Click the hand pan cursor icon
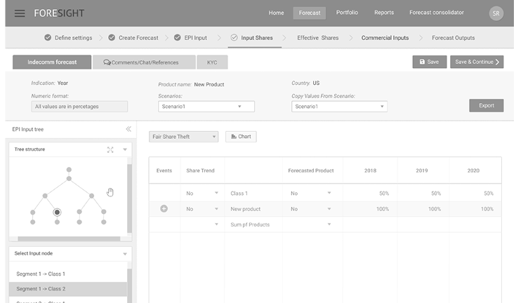Image resolution: width=516 pixels, height=303 pixels. pos(110,192)
